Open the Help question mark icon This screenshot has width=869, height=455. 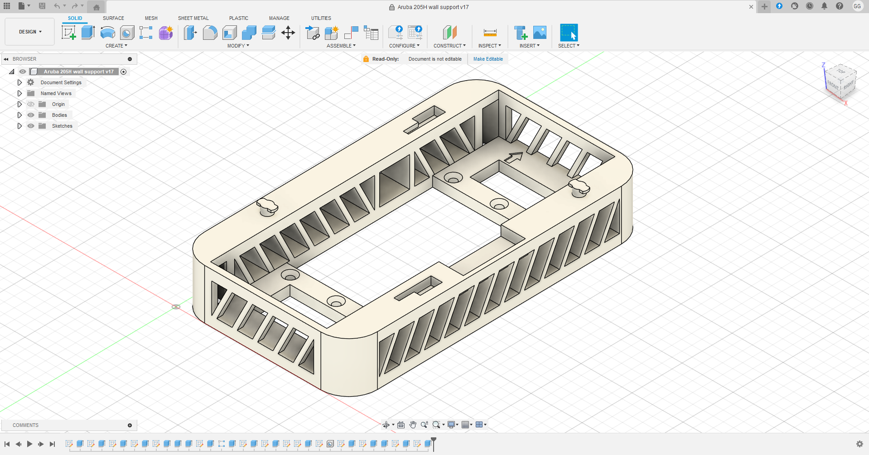[840, 6]
